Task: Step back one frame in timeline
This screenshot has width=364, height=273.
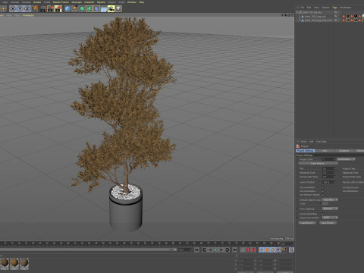Action: (x=210, y=249)
